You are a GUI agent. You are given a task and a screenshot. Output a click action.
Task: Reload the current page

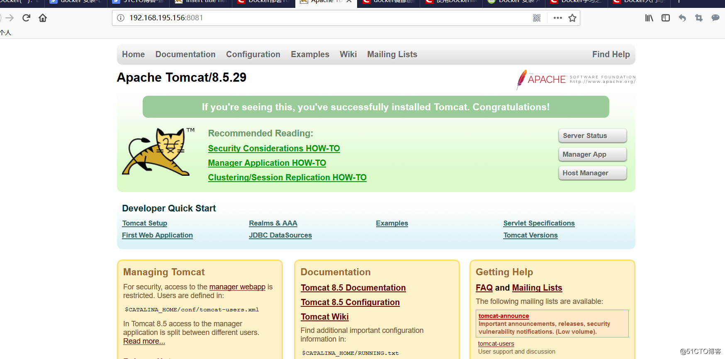click(26, 18)
